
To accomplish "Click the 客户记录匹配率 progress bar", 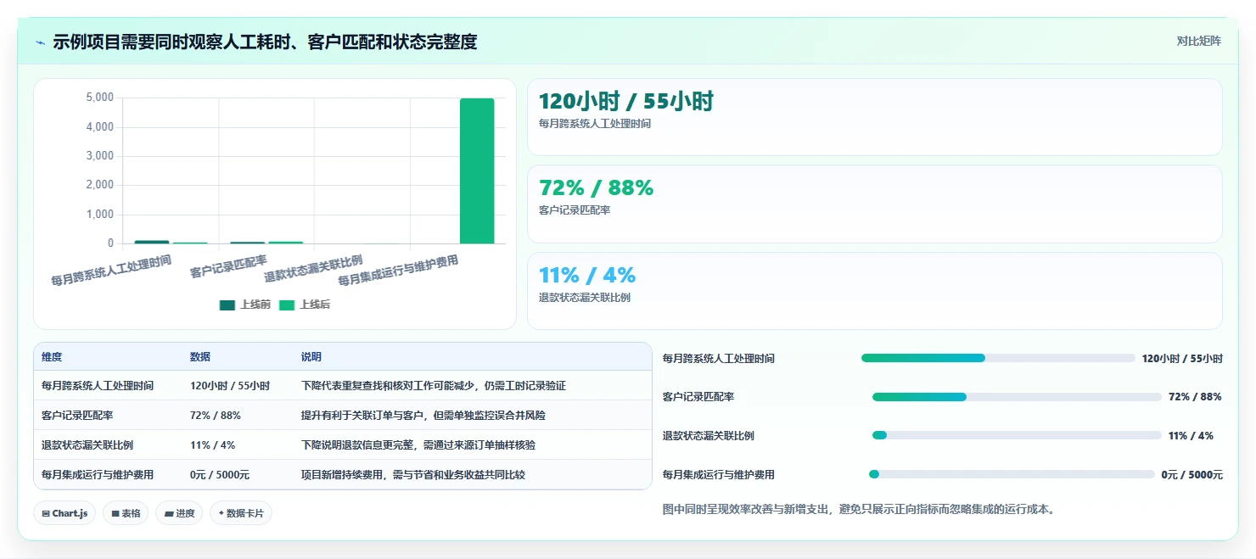I will click(1017, 397).
